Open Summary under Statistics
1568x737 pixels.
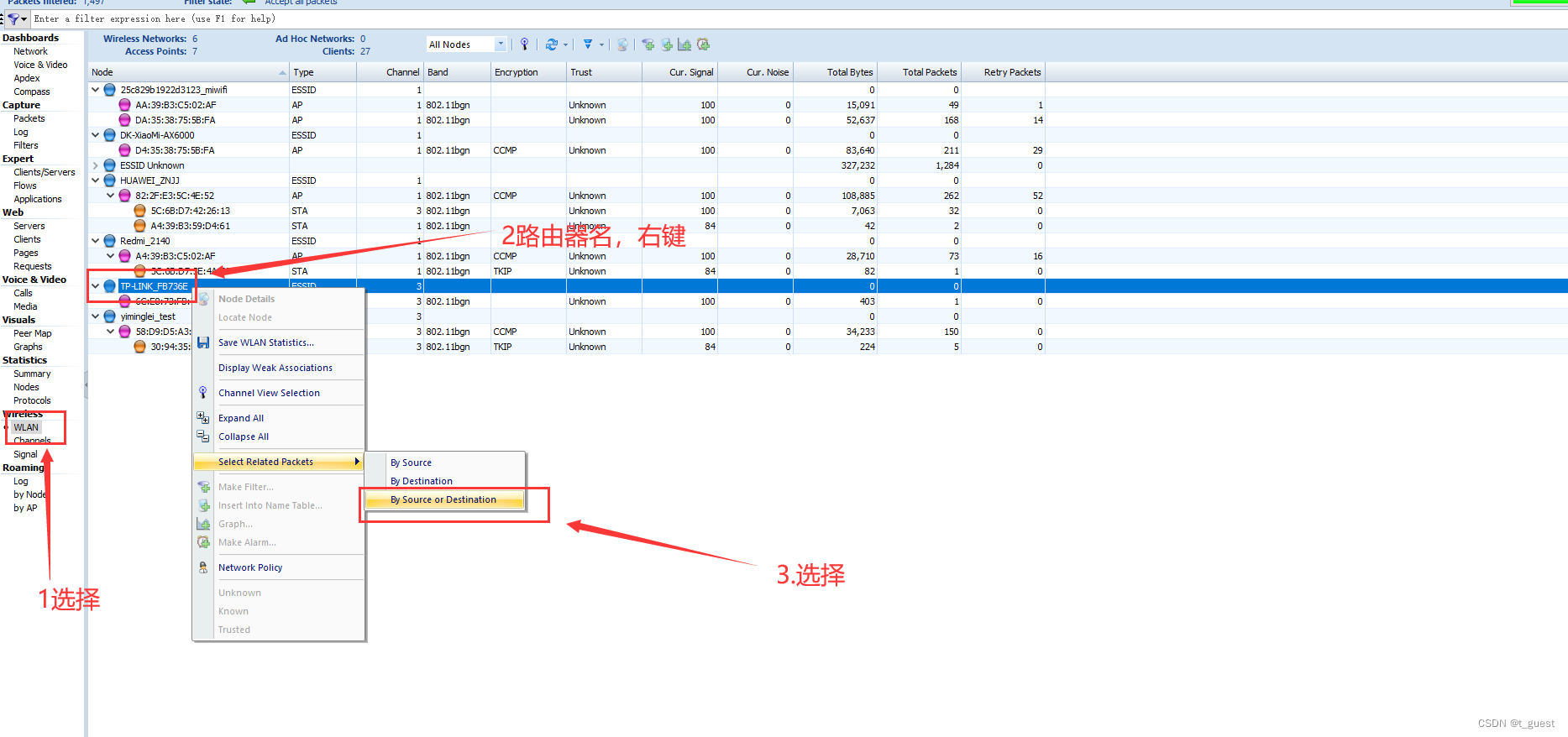coord(32,374)
